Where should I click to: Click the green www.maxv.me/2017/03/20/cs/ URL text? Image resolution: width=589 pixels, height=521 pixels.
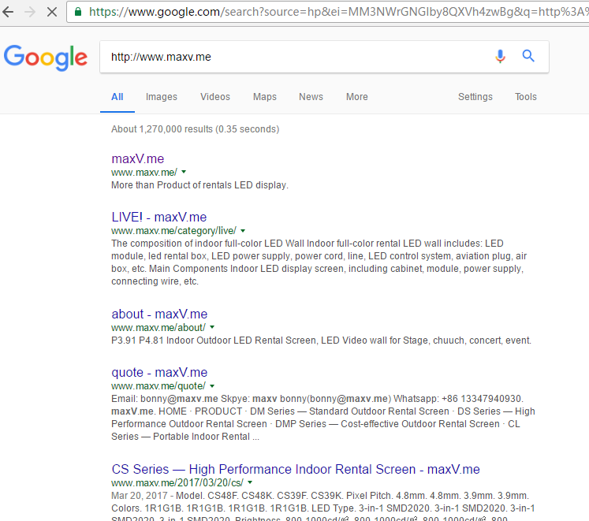point(177,482)
